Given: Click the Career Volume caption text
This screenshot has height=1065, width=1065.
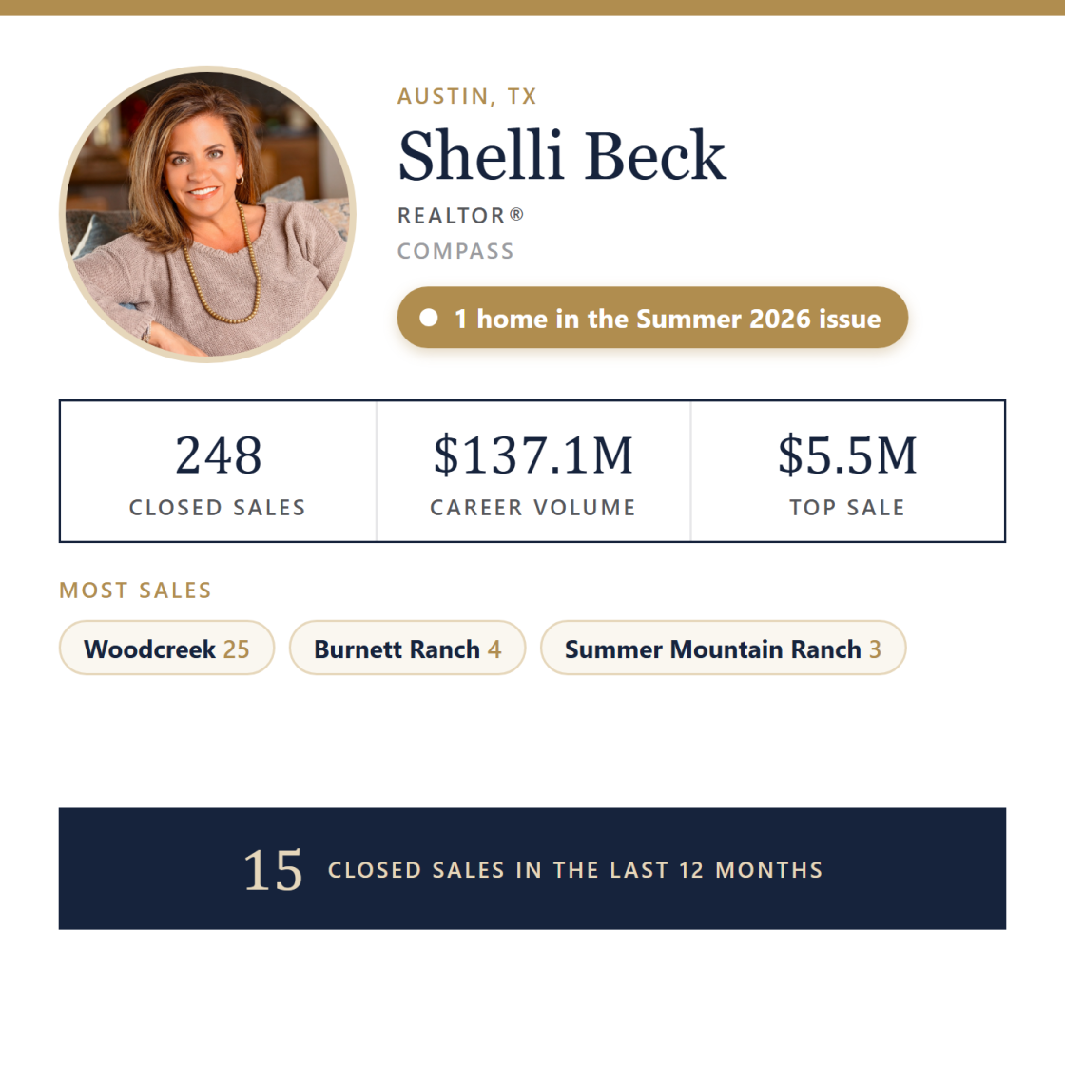Looking at the screenshot, I should [x=533, y=508].
